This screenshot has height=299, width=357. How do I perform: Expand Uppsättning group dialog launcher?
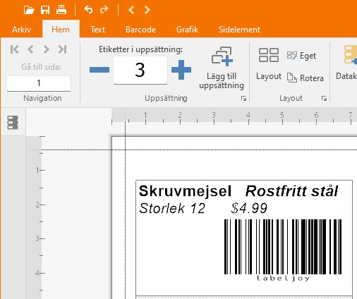[x=243, y=99]
